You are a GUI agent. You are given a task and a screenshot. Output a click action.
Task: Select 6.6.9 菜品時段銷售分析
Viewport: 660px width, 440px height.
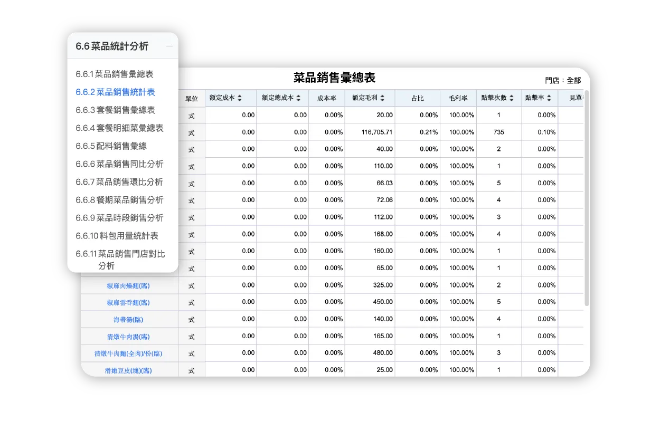[x=119, y=218]
